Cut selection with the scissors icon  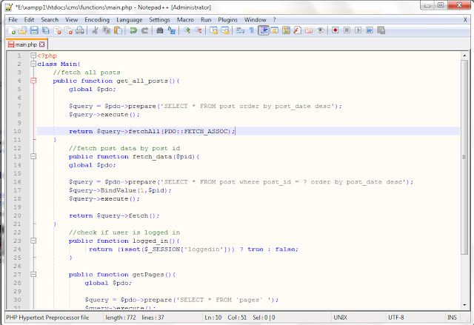point(95,30)
